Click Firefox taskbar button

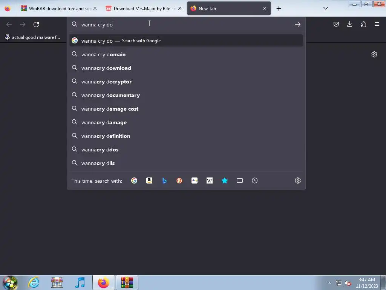pos(103,282)
